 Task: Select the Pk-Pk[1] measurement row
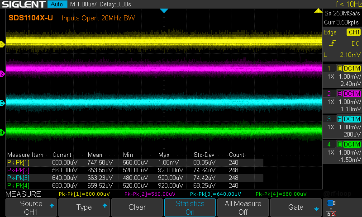click(134, 163)
